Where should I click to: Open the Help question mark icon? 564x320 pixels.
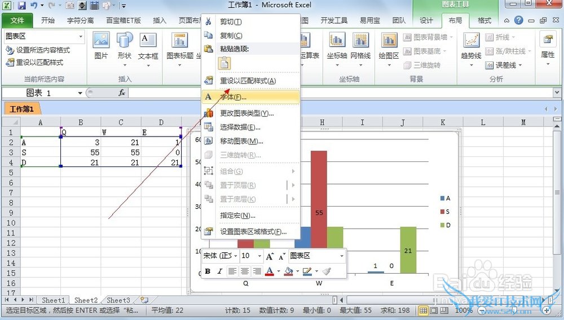point(518,20)
